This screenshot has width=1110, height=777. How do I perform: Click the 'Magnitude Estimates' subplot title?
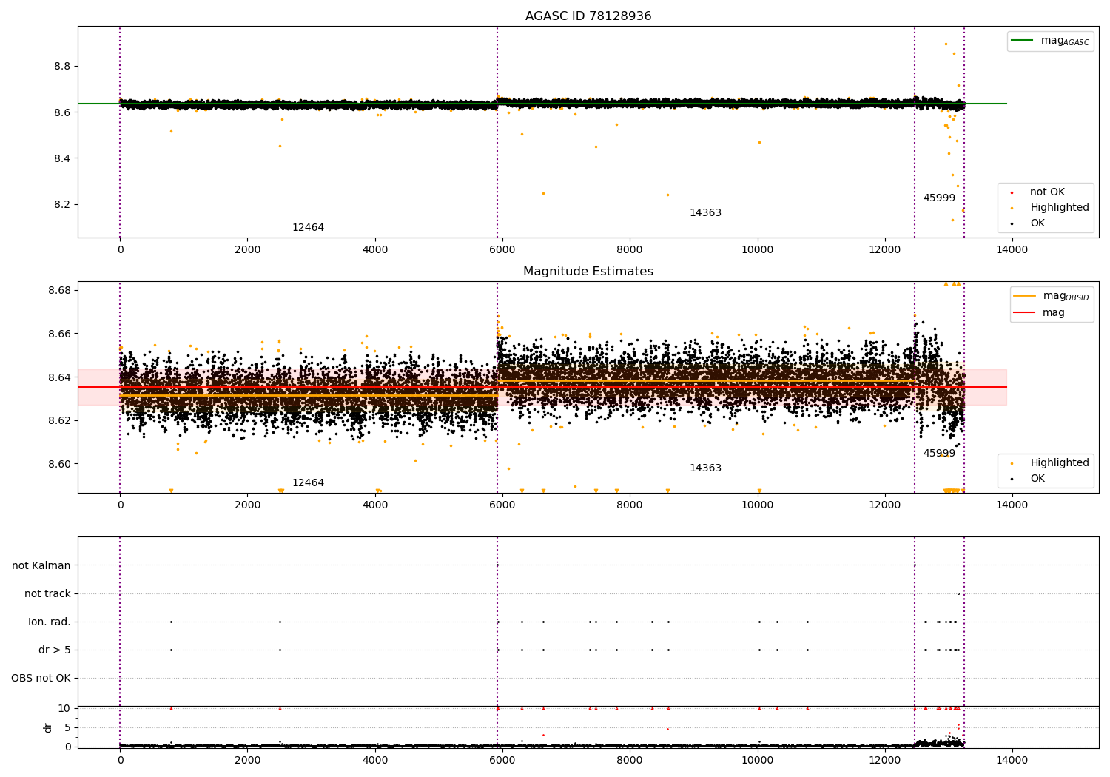588,272
